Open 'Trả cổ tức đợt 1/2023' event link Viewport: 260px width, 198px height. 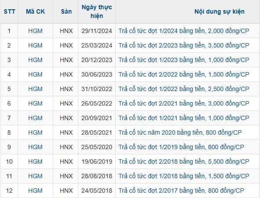click(x=184, y=60)
